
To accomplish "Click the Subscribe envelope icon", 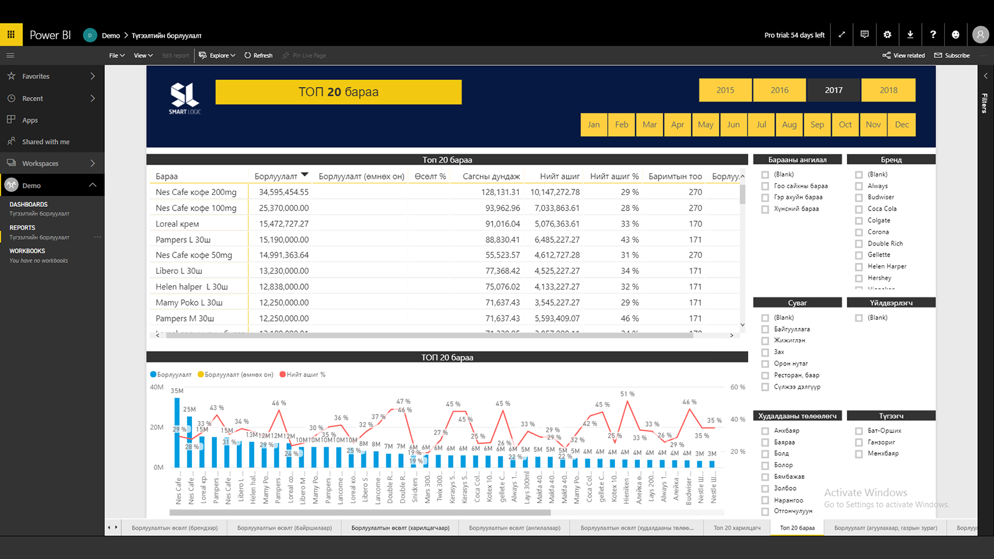I will [938, 55].
